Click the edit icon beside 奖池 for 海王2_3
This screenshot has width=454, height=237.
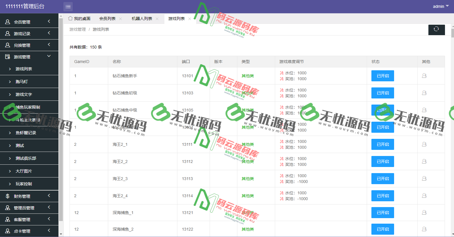coord(281,182)
